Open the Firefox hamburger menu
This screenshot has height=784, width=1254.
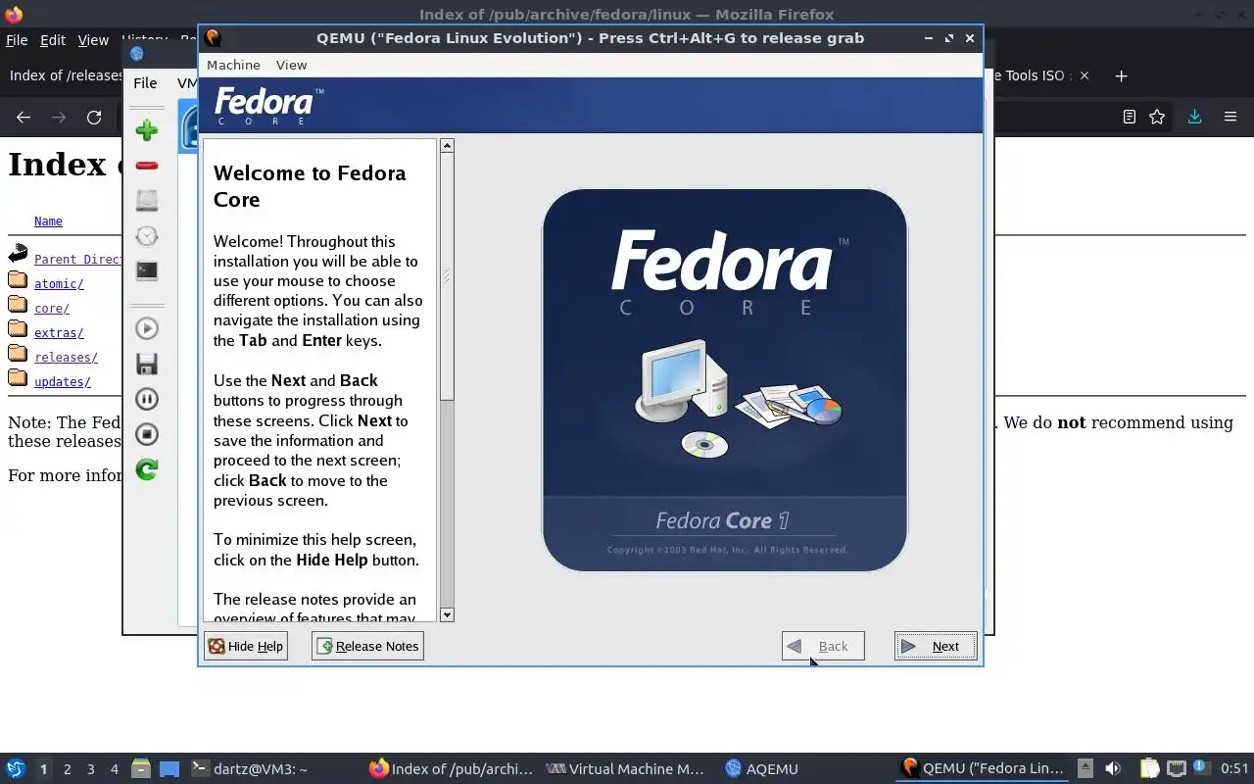tap(1230, 117)
